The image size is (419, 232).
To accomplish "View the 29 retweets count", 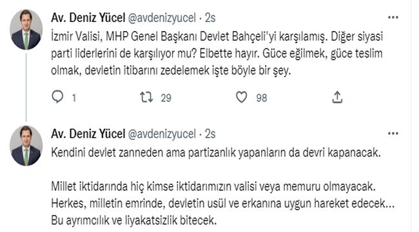I will (166, 98).
